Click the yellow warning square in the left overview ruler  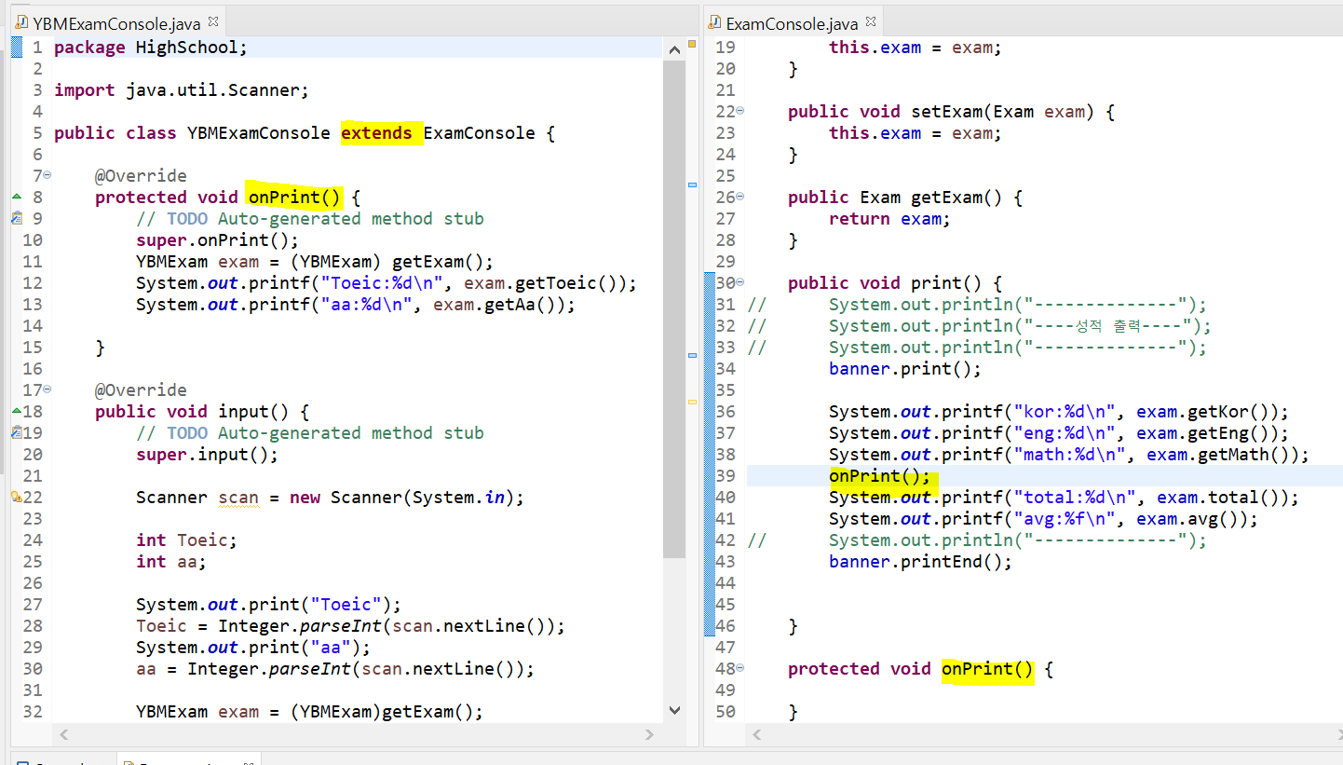pos(692,44)
